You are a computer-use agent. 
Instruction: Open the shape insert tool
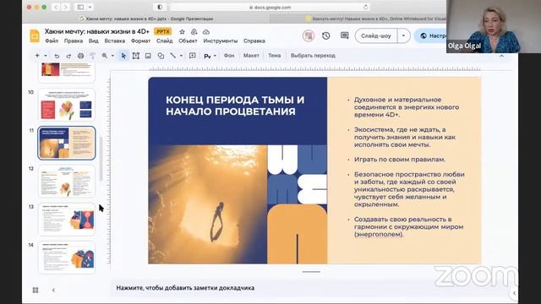161,56
